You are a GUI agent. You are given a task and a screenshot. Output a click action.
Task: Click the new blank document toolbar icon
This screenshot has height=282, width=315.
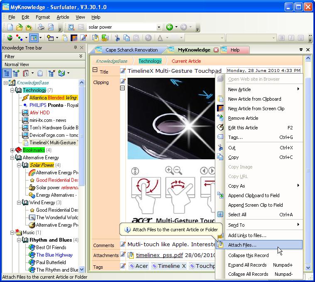point(10,27)
